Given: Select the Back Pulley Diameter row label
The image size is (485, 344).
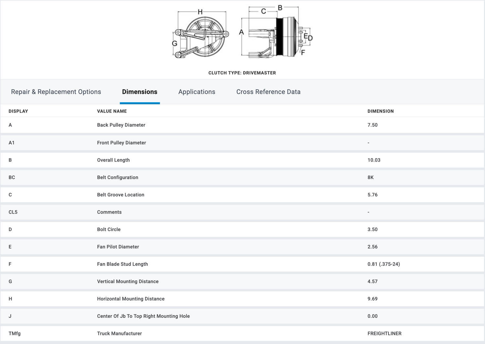Looking at the screenshot, I should (x=121, y=125).
